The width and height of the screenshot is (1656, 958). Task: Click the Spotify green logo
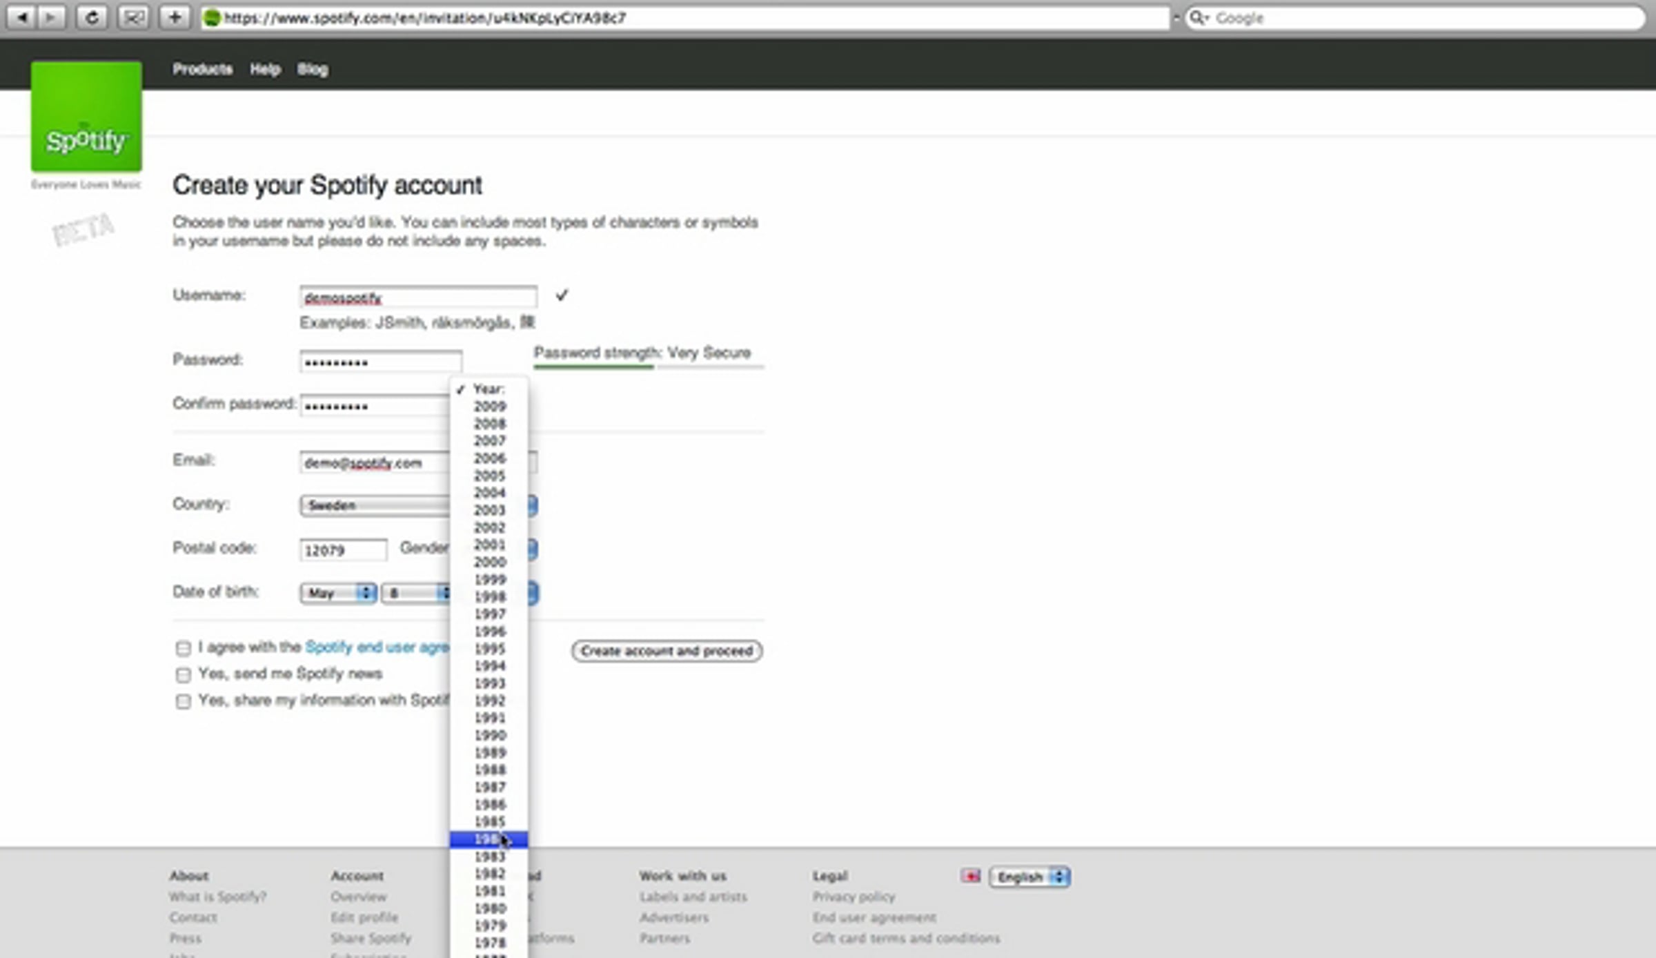click(x=86, y=116)
